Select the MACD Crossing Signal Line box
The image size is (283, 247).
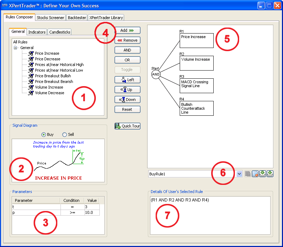click(197, 86)
